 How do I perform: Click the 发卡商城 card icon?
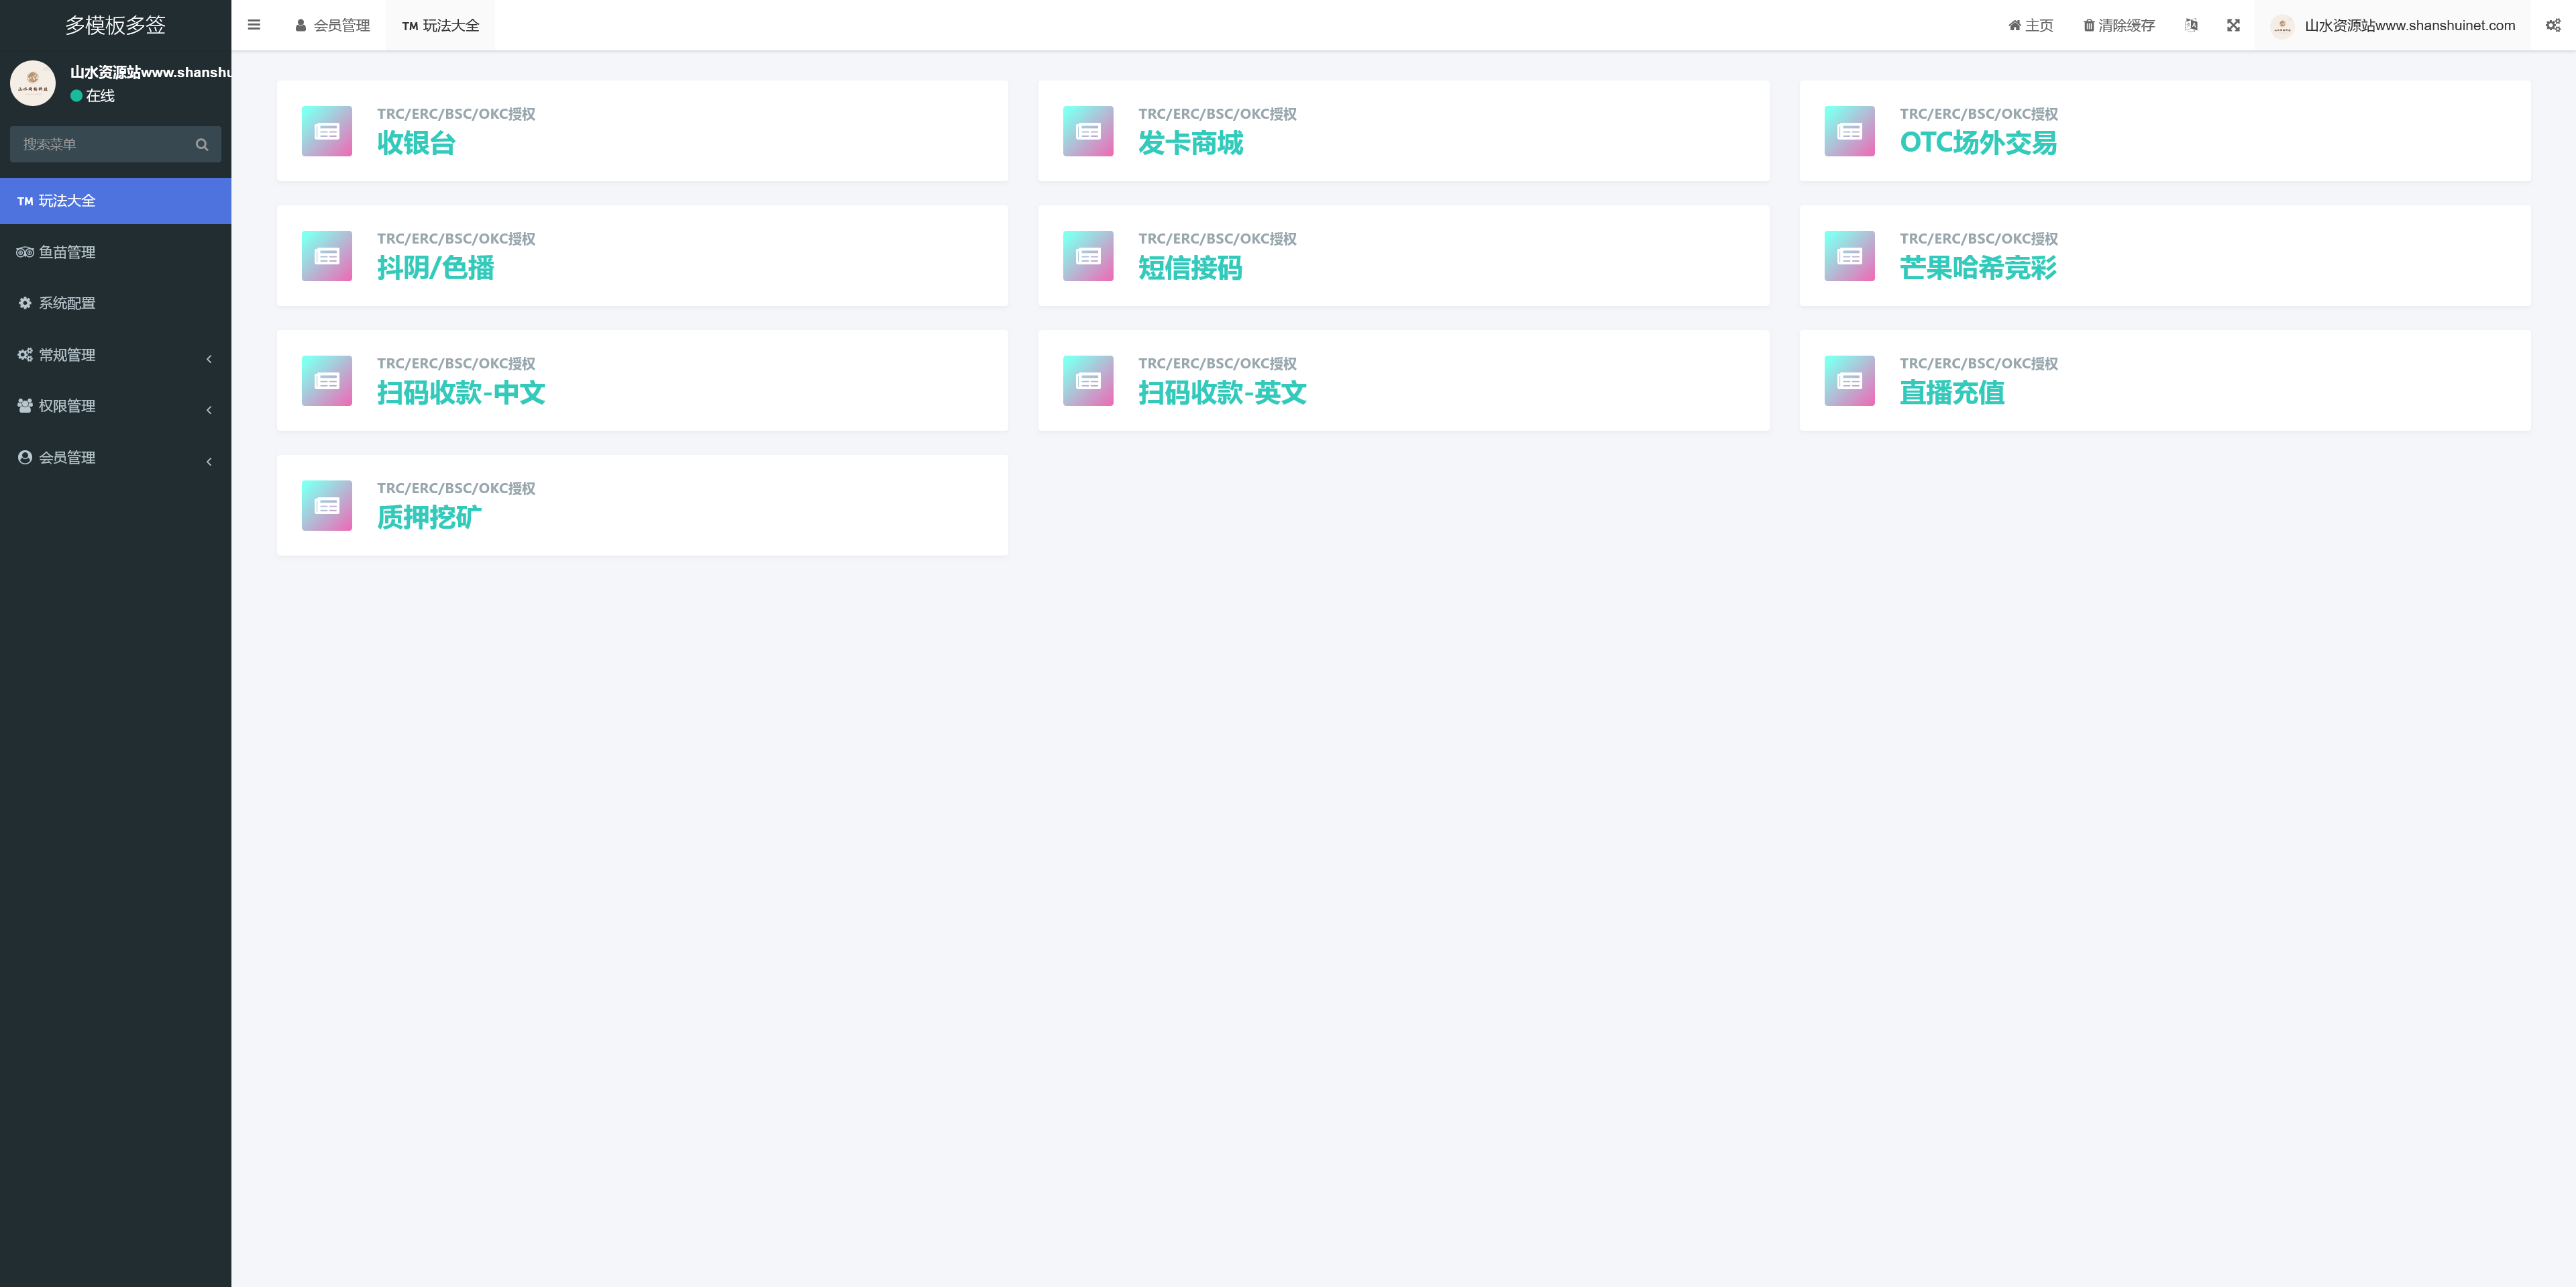click(1088, 131)
